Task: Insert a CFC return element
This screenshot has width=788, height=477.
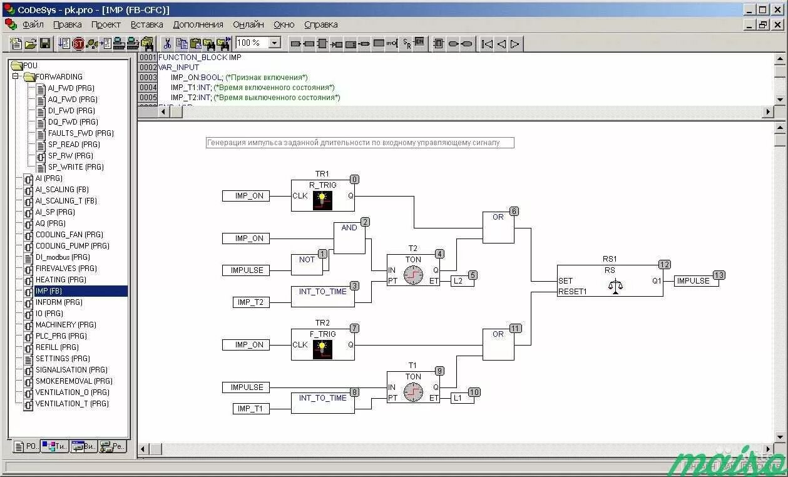Action: tap(364, 44)
